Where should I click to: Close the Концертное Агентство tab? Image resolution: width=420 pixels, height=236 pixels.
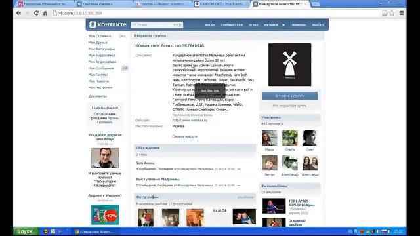(x=304, y=4)
